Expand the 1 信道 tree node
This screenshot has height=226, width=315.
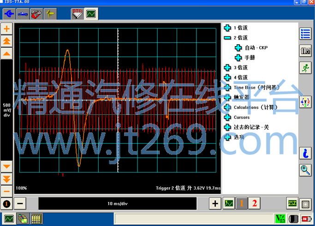point(227,28)
